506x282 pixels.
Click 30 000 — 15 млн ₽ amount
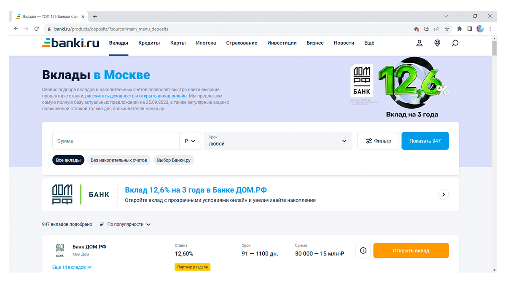[x=320, y=254]
